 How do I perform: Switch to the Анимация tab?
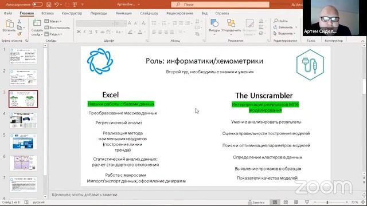(124, 13)
